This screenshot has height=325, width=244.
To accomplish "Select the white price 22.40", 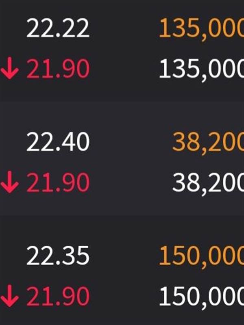I will point(58,143).
